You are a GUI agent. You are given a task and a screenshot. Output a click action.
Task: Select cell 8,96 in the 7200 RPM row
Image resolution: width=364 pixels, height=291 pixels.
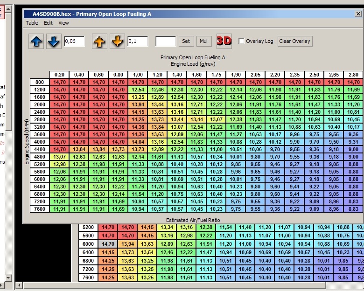[334, 201]
